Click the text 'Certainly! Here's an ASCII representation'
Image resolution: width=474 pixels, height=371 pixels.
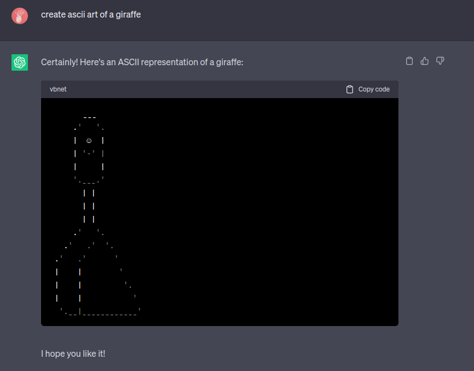119,62
